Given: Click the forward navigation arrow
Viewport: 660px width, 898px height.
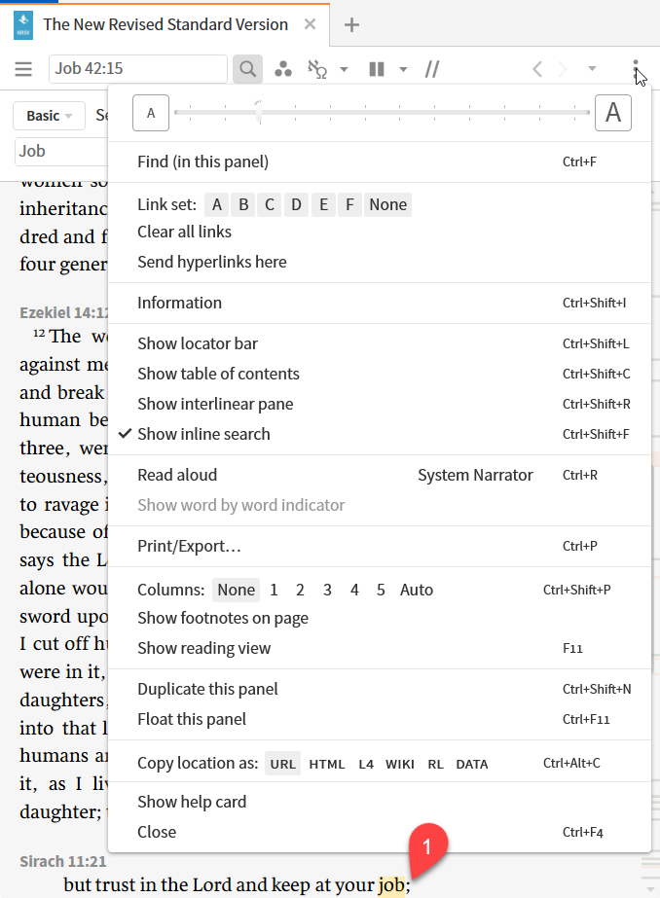Looking at the screenshot, I should pos(563,69).
